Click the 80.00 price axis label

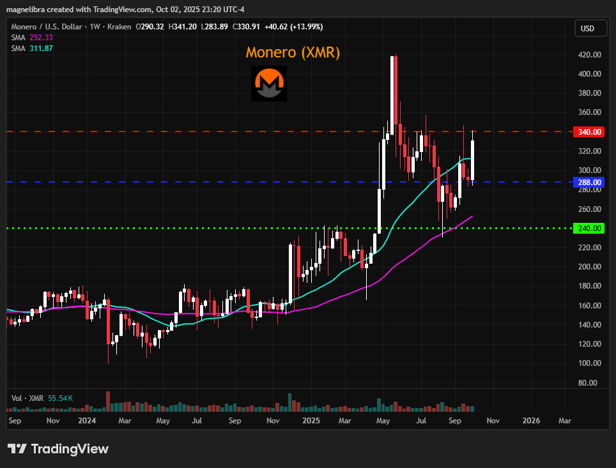tap(588, 383)
